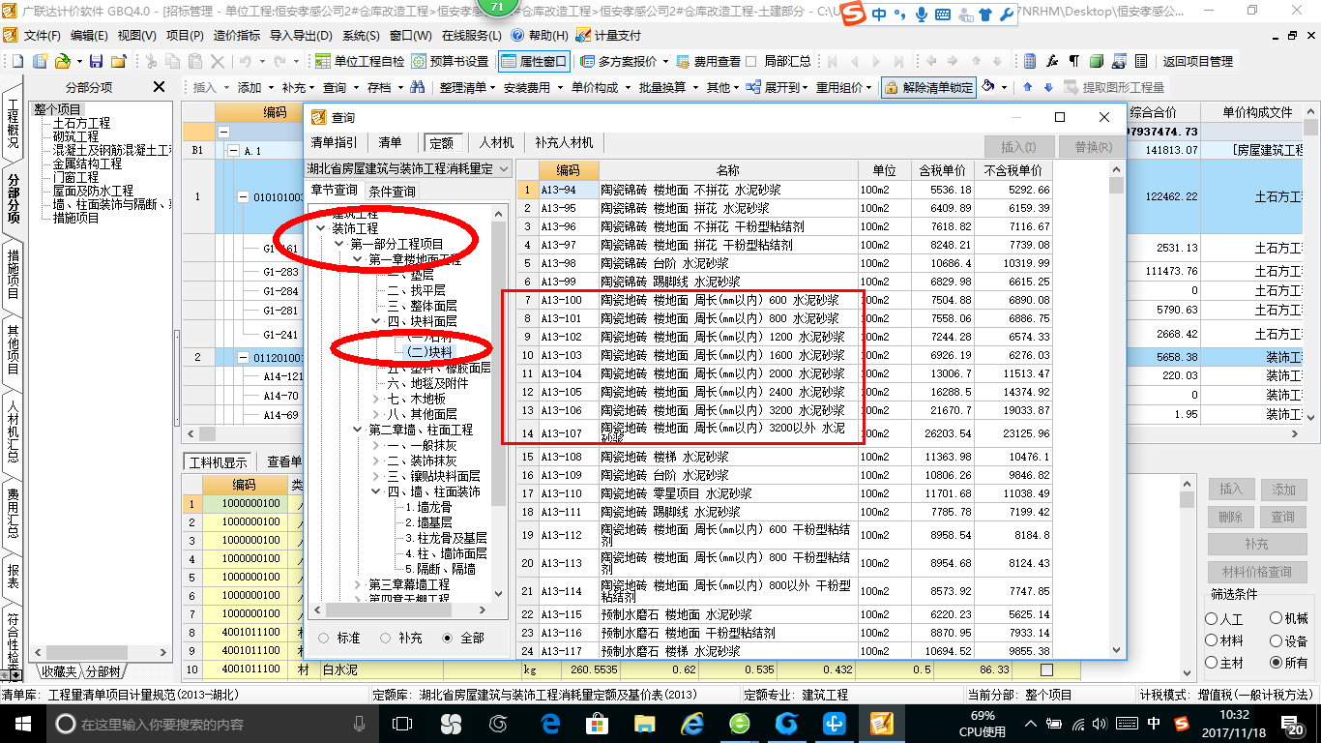Viewport: 1321px width, 743px height.
Task: Open the 整理清单 dropdown menu
Action: (467, 87)
